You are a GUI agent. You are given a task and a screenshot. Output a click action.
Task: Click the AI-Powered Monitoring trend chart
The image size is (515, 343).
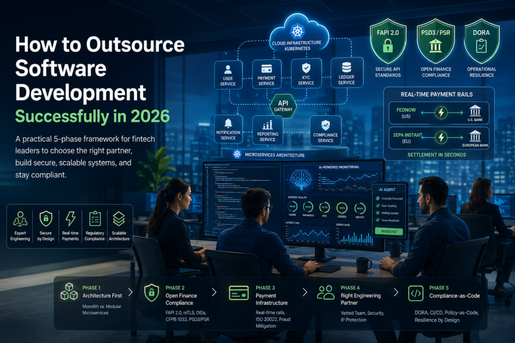(x=348, y=181)
